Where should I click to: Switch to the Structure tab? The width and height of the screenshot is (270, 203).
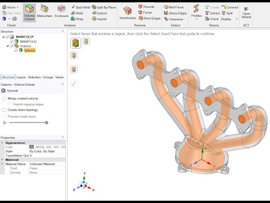tap(8, 77)
